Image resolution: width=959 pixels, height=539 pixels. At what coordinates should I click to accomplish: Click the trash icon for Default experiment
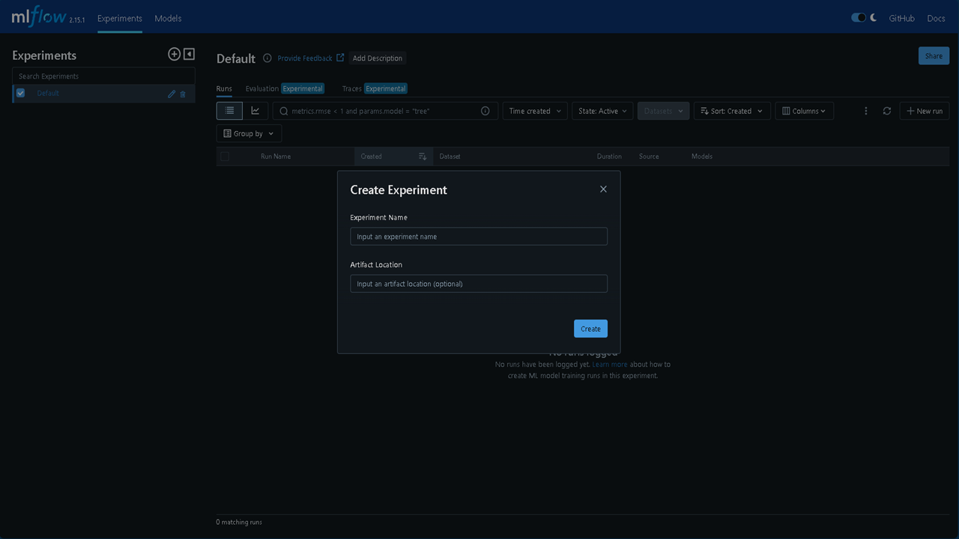click(x=183, y=94)
